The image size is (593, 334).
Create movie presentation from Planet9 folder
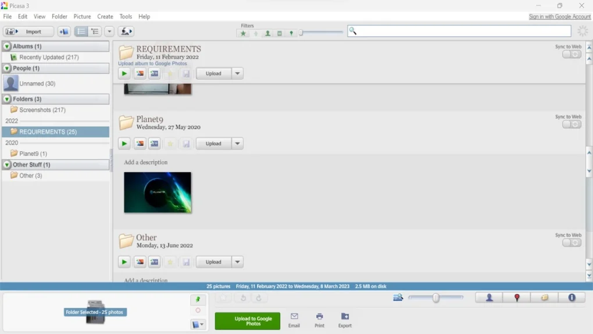[x=154, y=144]
